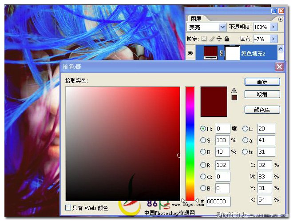Close the Layers palette window

281,11
